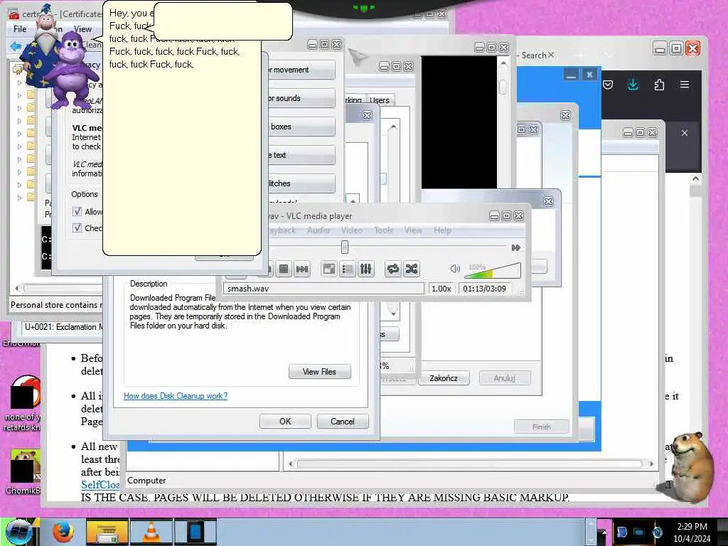Expand the second certificate store folder
Image resolution: width=728 pixels, height=546 pixels.
click(19, 95)
